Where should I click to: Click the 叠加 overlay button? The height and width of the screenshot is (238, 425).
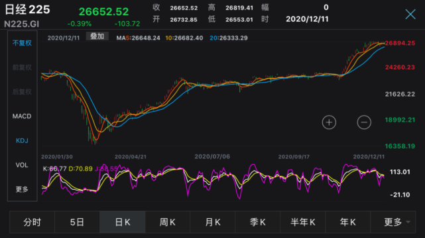[97, 36]
